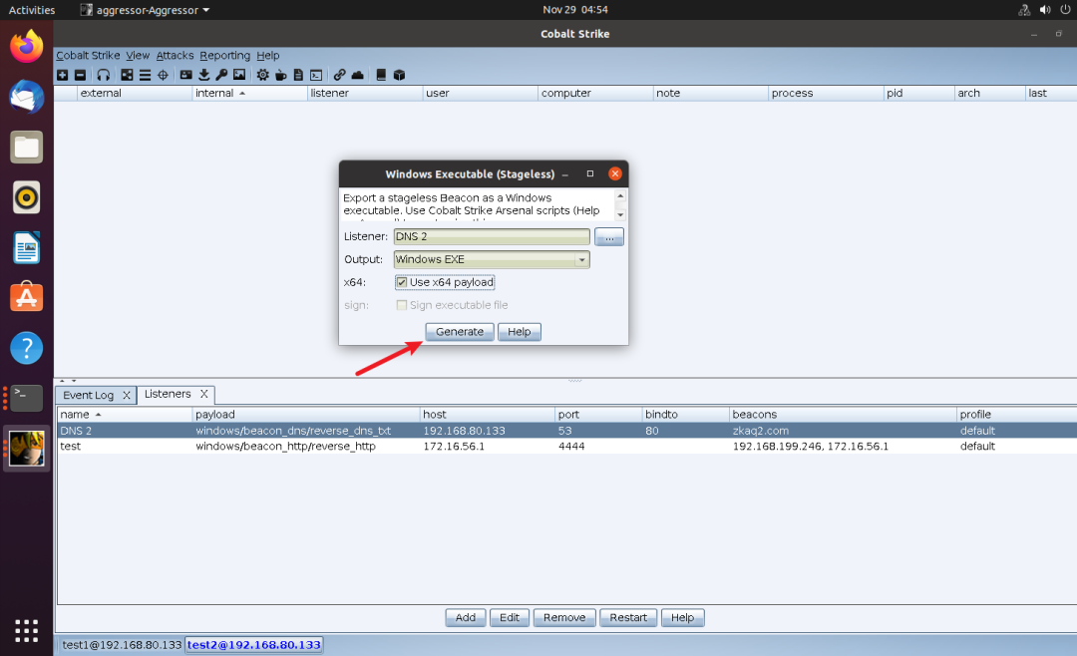Click the dialog description scroll-down arrow
Image resolution: width=1077 pixels, height=656 pixels.
point(621,214)
